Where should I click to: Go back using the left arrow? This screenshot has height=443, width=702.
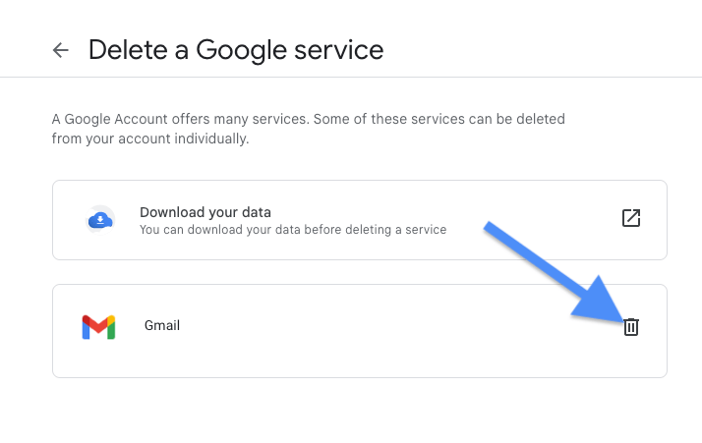(x=60, y=50)
